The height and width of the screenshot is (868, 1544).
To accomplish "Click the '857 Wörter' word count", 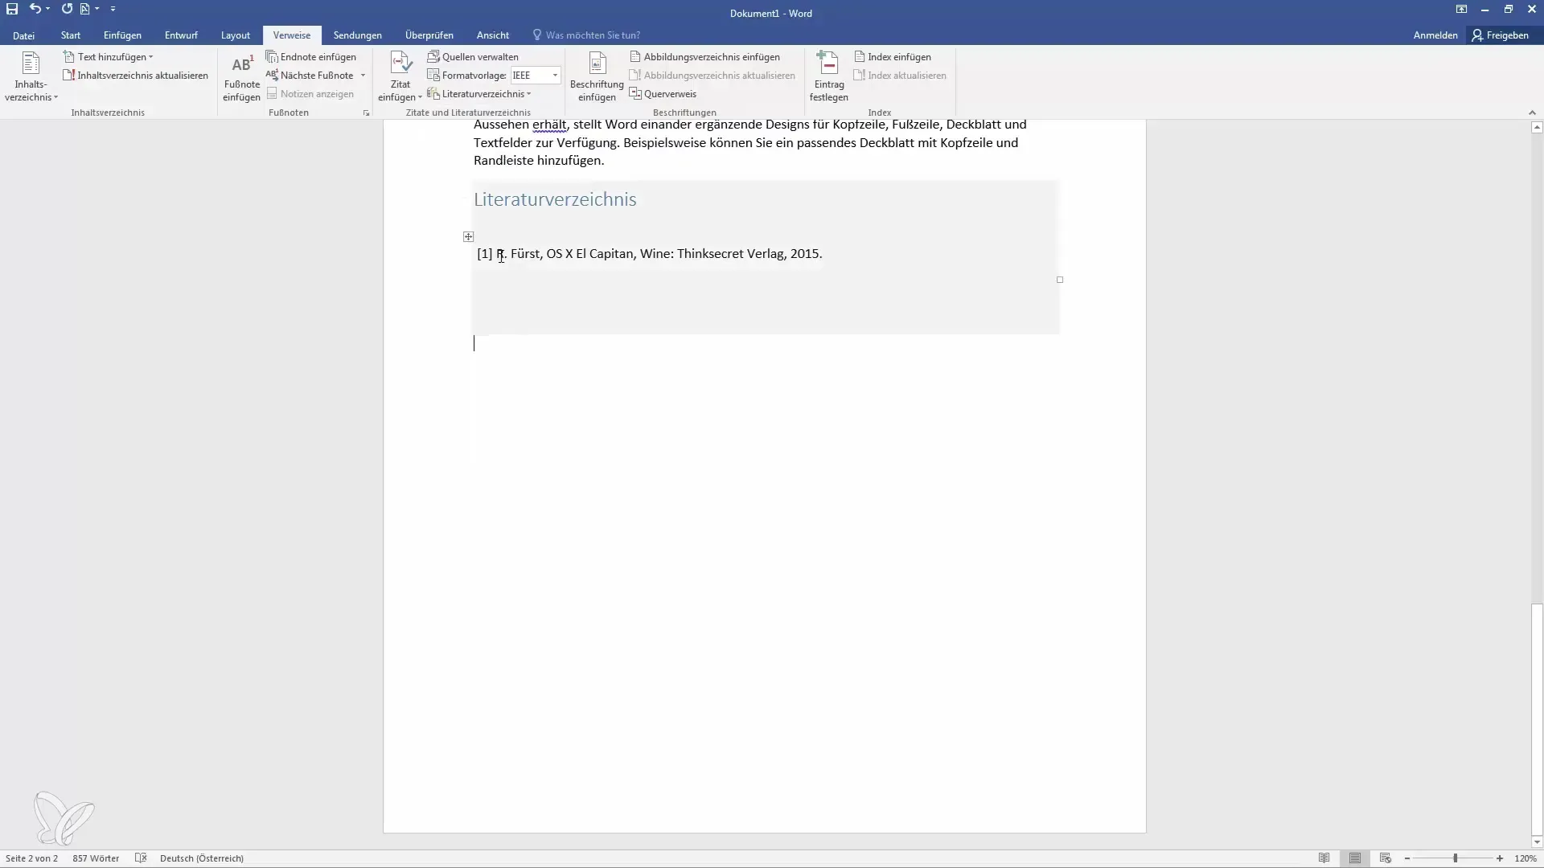I will click(x=96, y=858).
